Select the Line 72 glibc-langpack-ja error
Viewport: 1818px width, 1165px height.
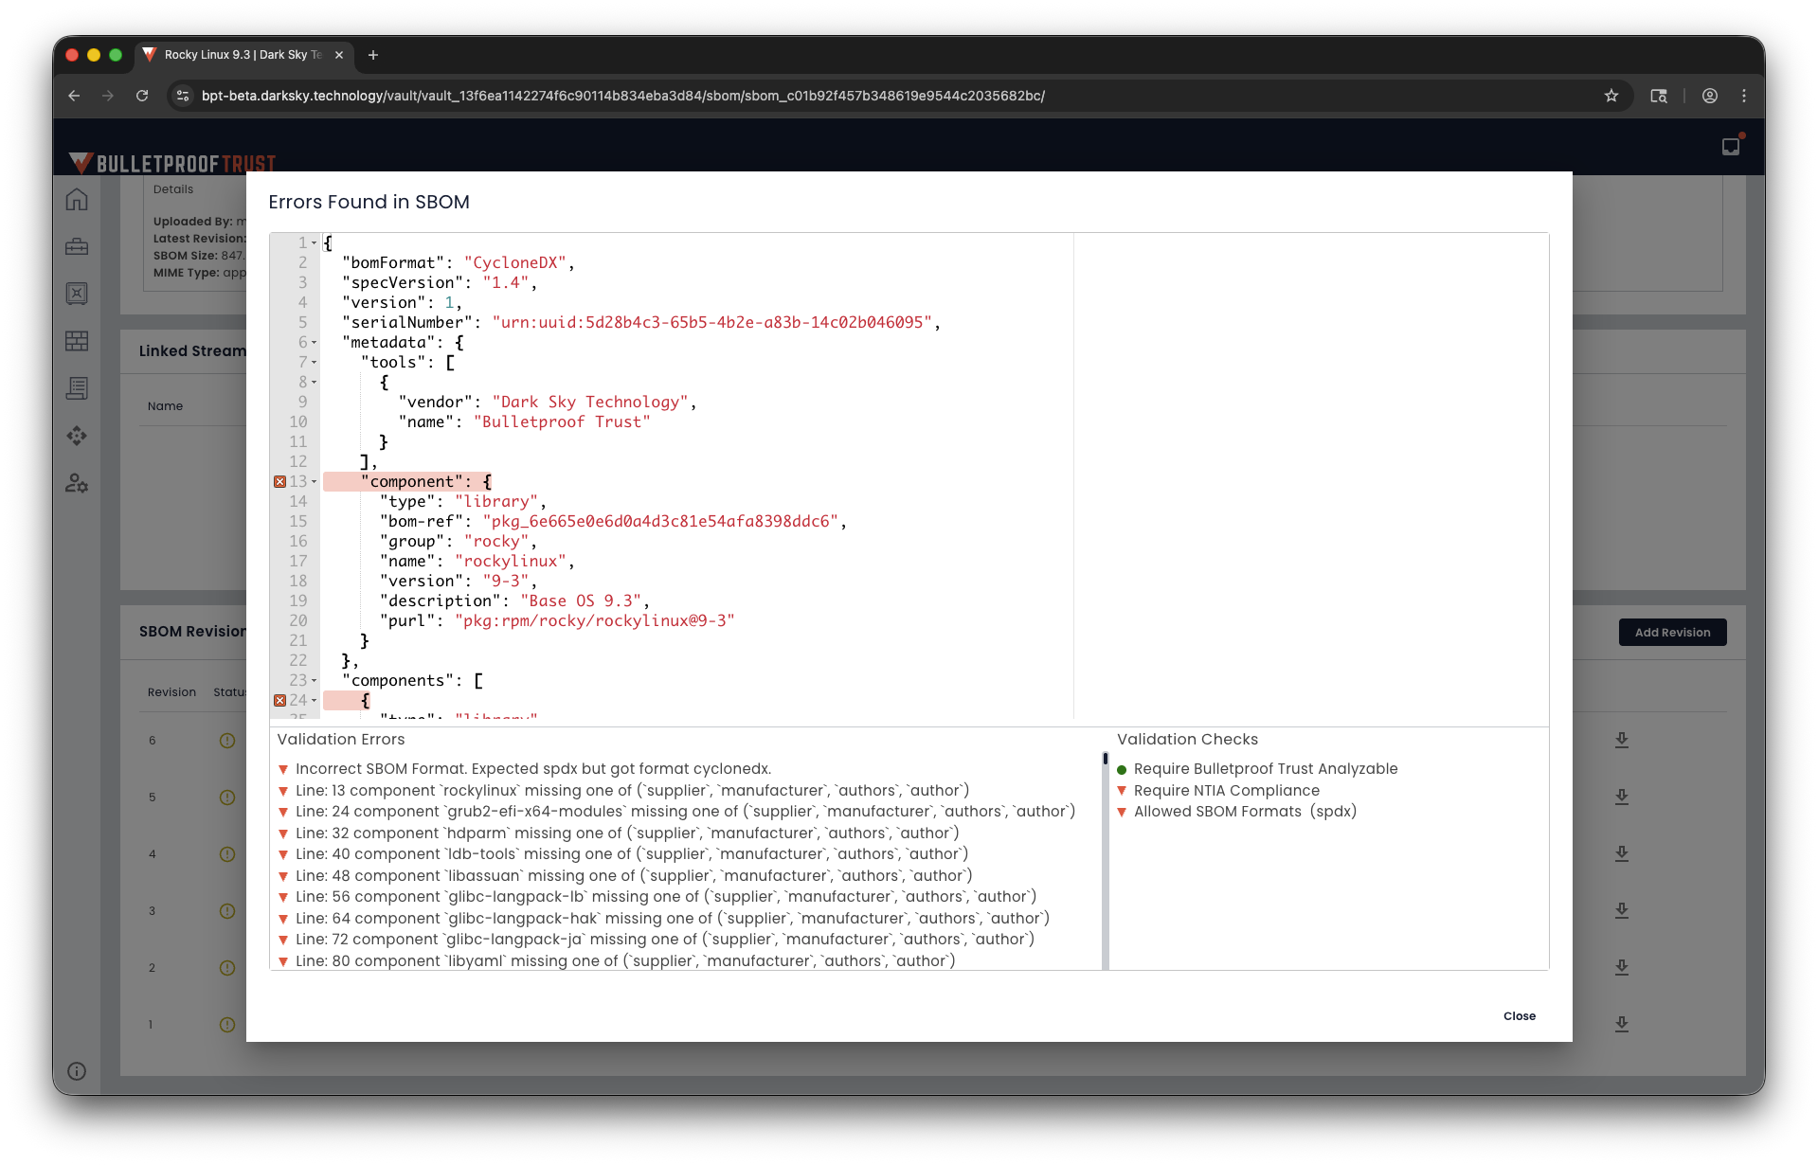(x=665, y=940)
